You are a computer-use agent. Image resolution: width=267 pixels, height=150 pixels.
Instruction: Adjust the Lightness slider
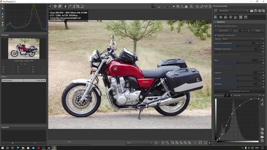point(237,75)
